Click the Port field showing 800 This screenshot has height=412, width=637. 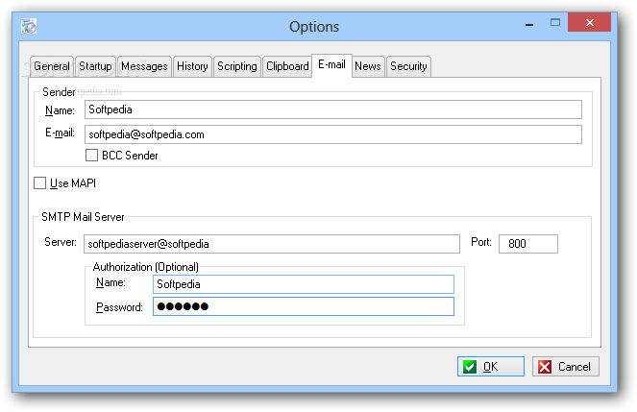(x=528, y=244)
